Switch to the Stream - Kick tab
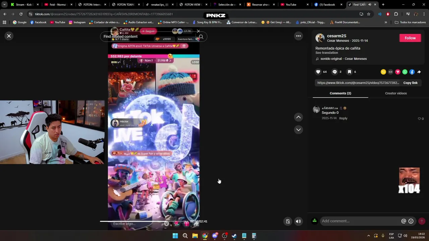The width and height of the screenshot is (429, 241). (23, 5)
